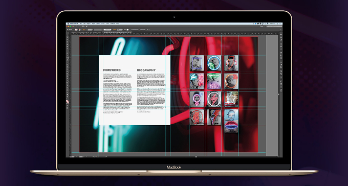Select the red circle neon portrait
Viewport: 348px width, 186px height.
(x=197, y=117)
